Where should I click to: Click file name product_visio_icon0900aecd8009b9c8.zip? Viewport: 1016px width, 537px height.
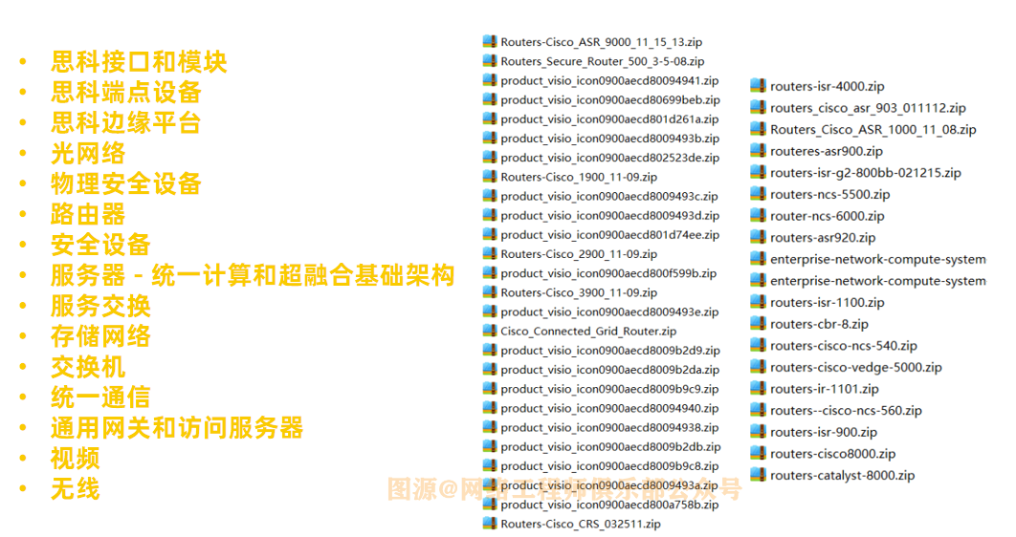pos(609,466)
